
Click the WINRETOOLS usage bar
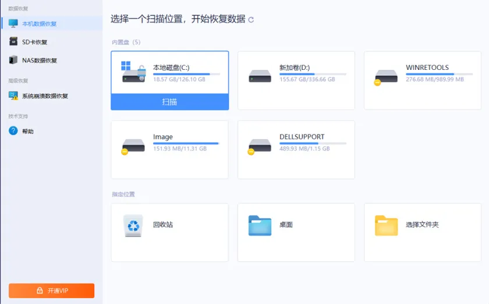click(x=439, y=75)
